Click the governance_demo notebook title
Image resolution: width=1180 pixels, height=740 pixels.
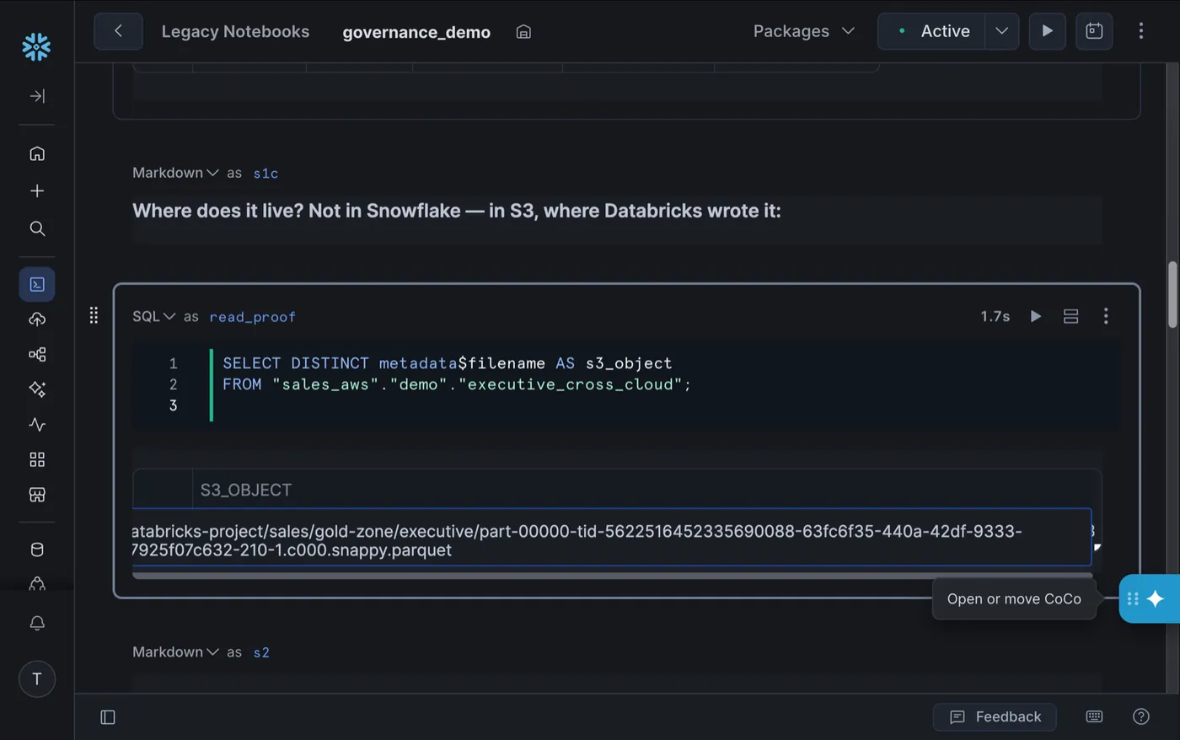point(416,32)
